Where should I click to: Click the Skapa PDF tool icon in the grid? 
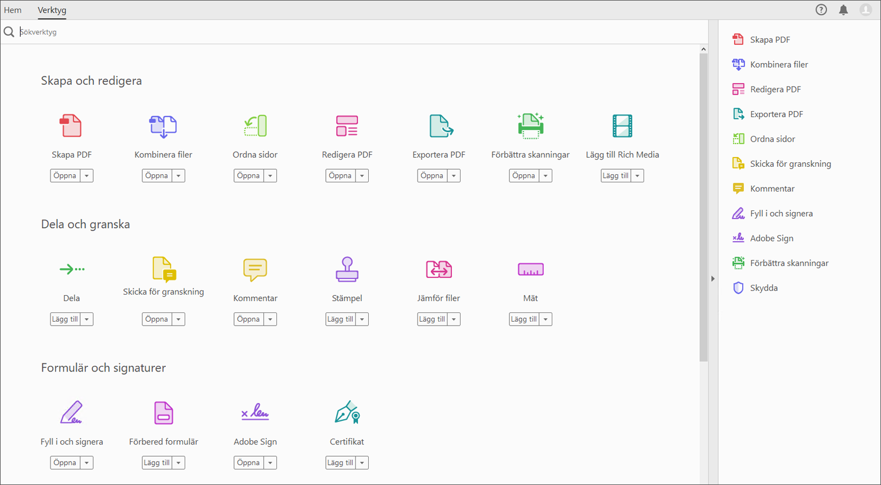pos(71,126)
